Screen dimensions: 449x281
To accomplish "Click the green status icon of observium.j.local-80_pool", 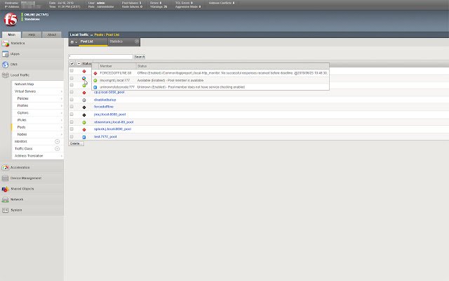I will coord(84,122).
